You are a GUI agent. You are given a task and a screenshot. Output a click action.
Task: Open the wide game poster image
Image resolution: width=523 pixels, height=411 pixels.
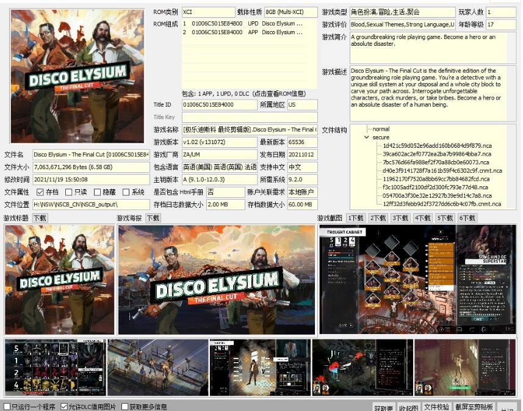pos(217,280)
